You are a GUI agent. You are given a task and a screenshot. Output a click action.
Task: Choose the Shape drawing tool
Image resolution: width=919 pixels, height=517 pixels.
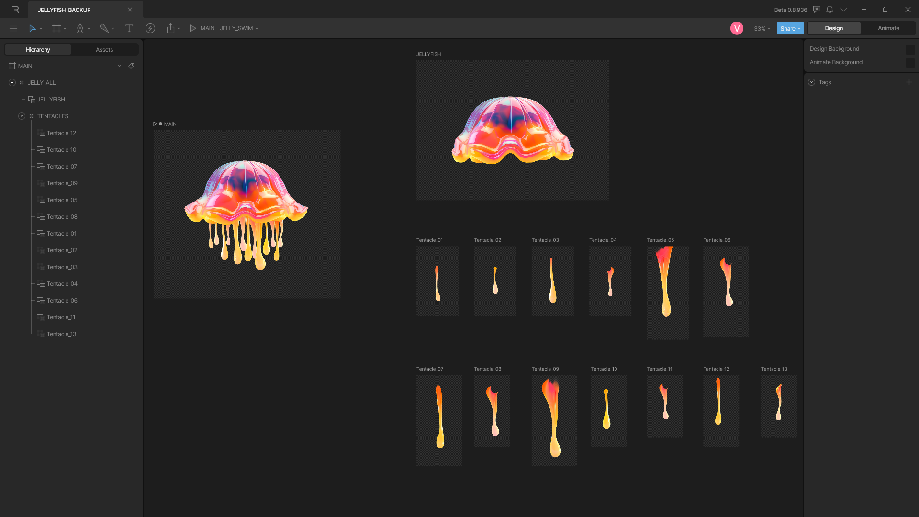[x=104, y=28]
